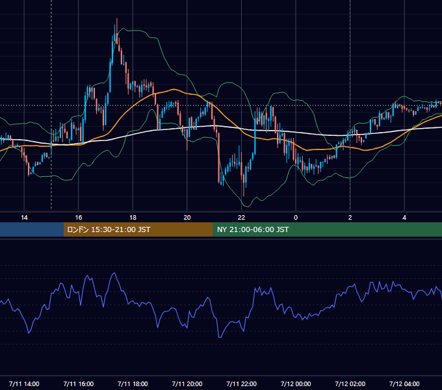Click the oscillator's highest peak near 17:20
442x390 pixels.
click(114, 273)
